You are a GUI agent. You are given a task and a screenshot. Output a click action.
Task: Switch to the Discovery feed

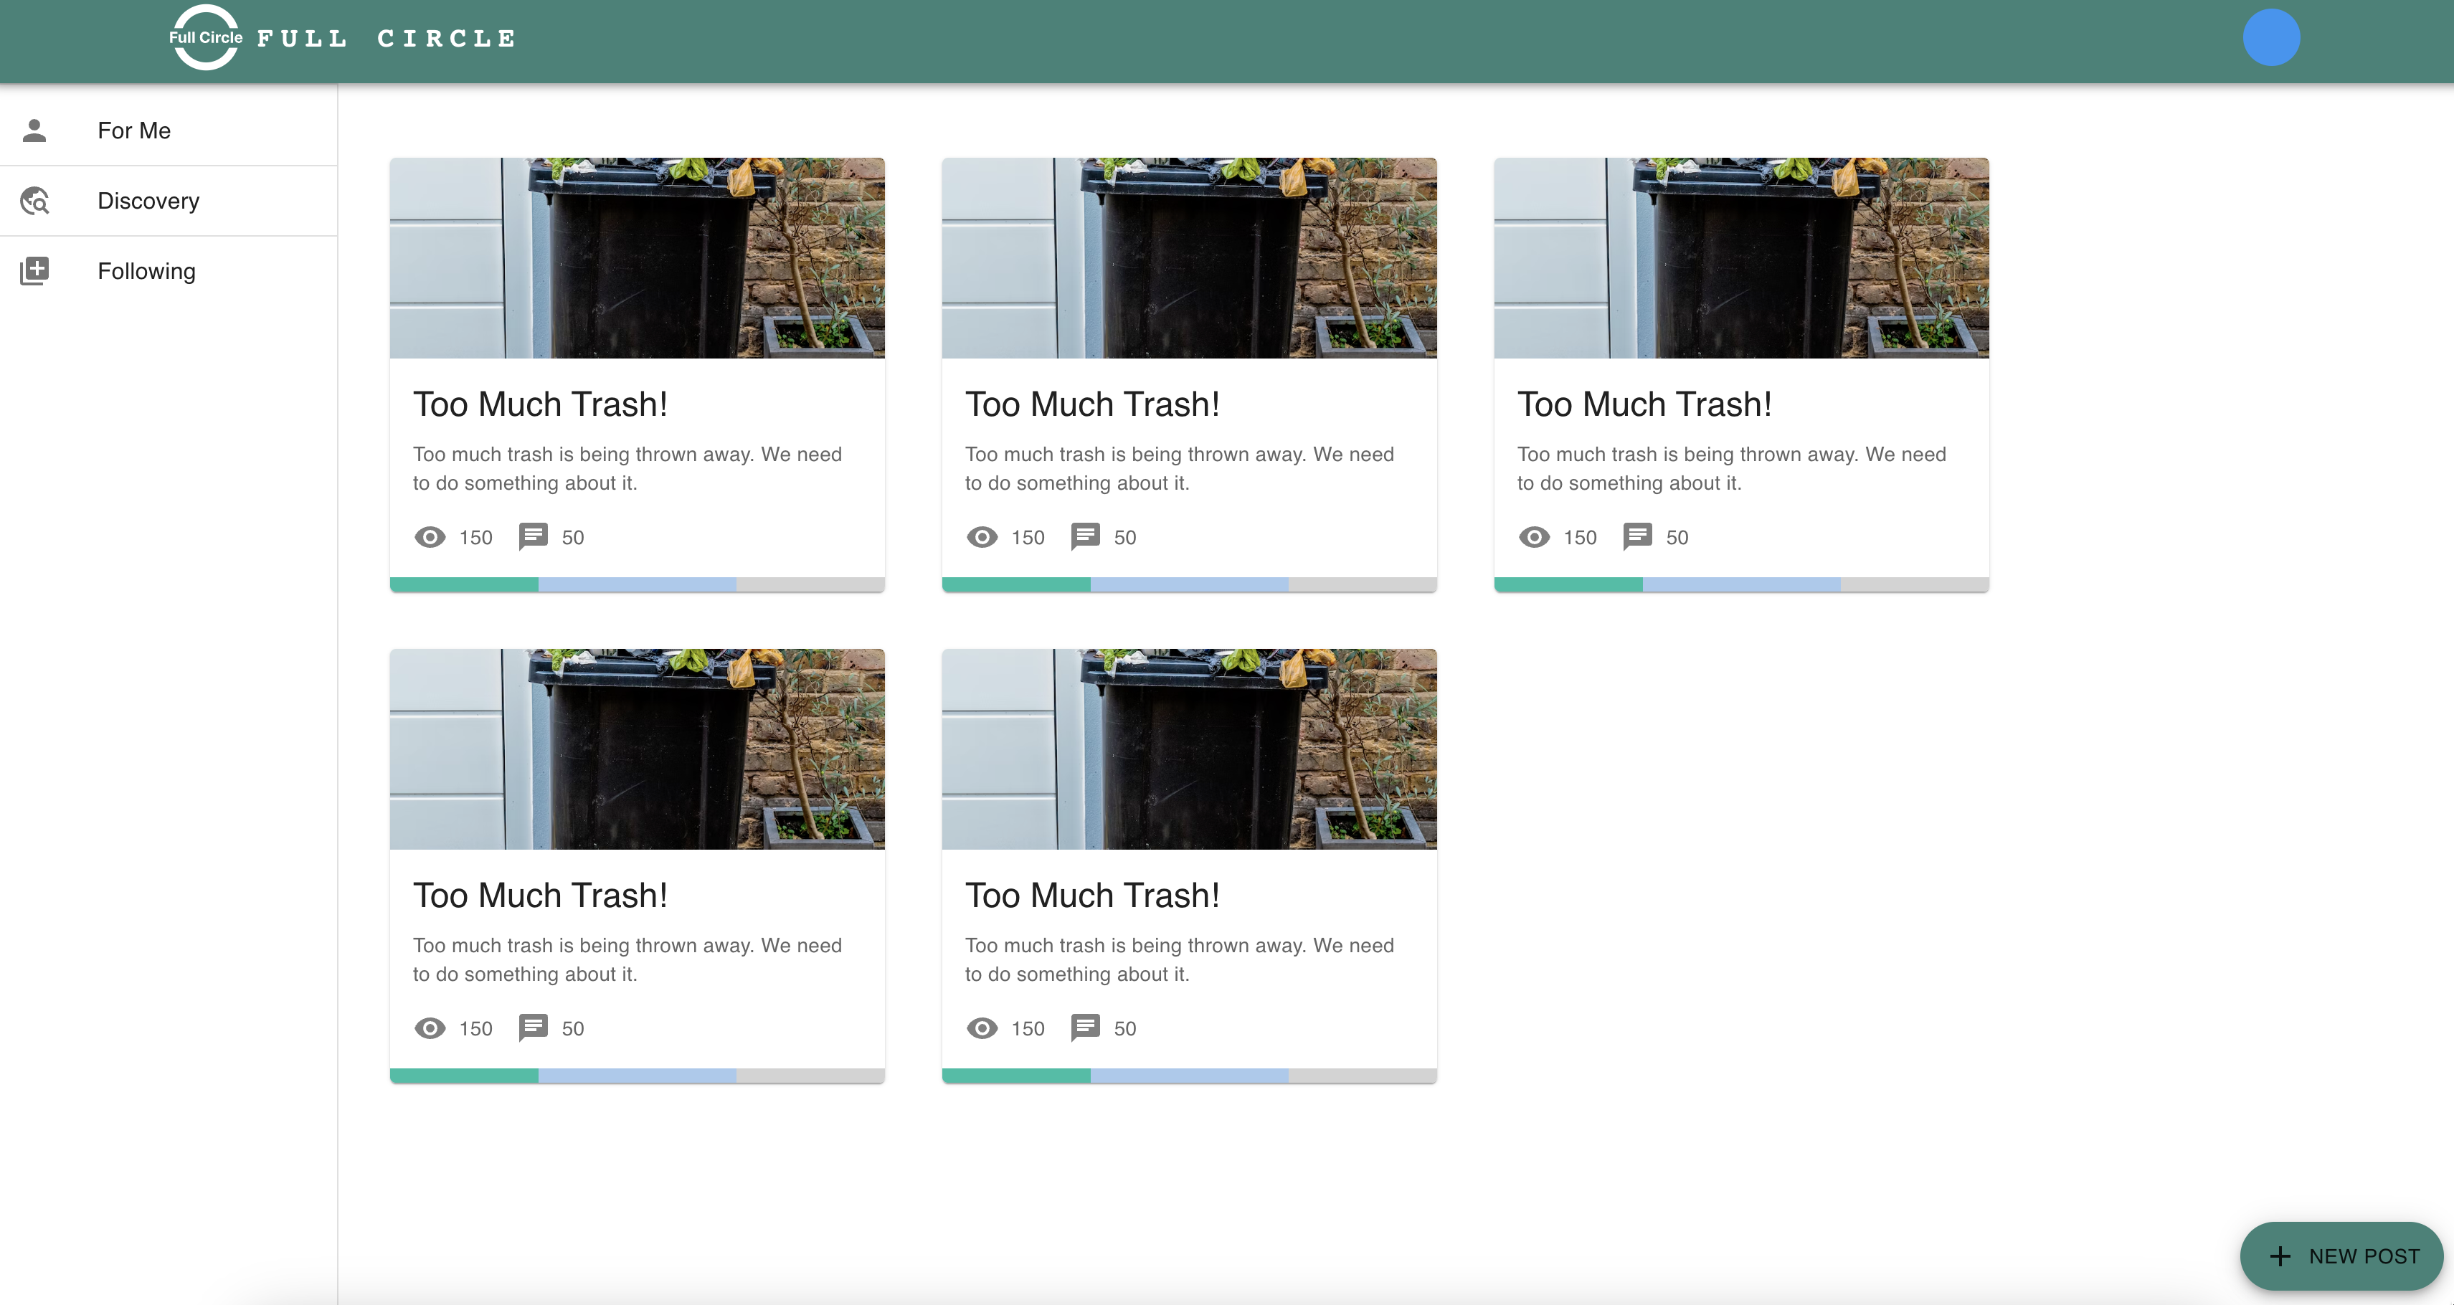[x=148, y=201]
